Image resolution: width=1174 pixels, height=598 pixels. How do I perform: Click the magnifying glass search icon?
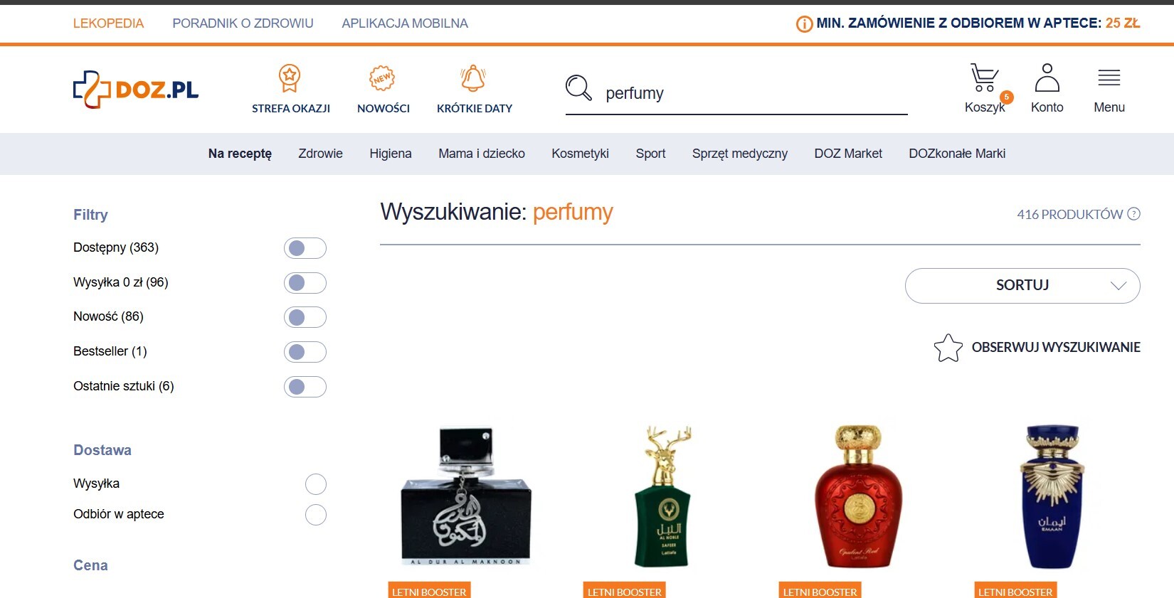pyautogui.click(x=578, y=88)
